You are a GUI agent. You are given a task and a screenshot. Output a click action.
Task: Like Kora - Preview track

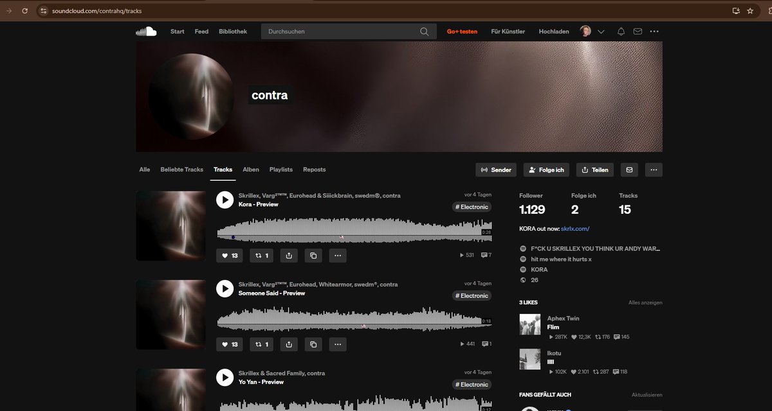230,256
